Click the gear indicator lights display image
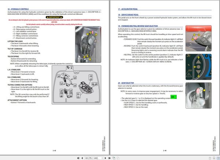The width and height of the screenshot is (220, 160). point(198,67)
